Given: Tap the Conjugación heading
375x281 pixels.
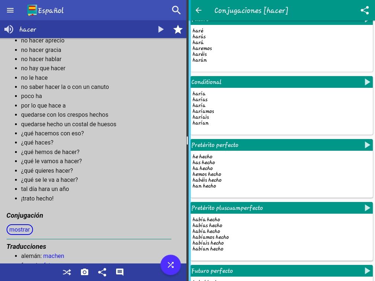Looking at the screenshot, I should 25,216.
